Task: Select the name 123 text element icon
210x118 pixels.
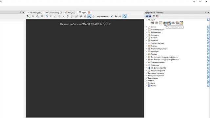Action: (177, 23)
